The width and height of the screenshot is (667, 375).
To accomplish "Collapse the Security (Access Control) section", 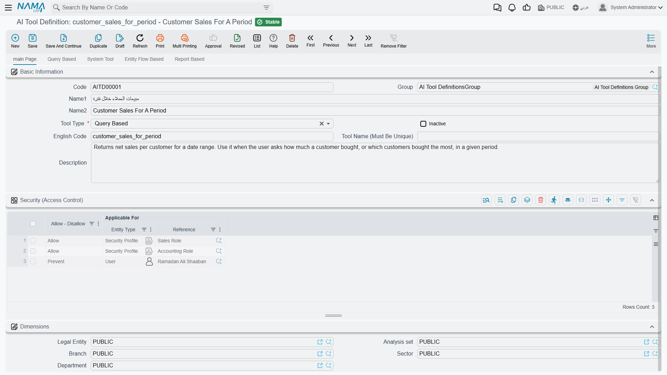I will click(652, 200).
